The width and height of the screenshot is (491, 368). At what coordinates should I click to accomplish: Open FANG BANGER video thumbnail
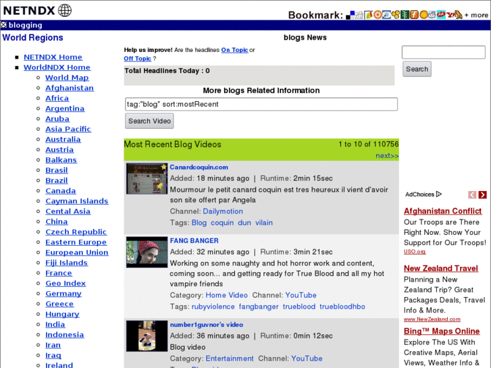(147, 252)
